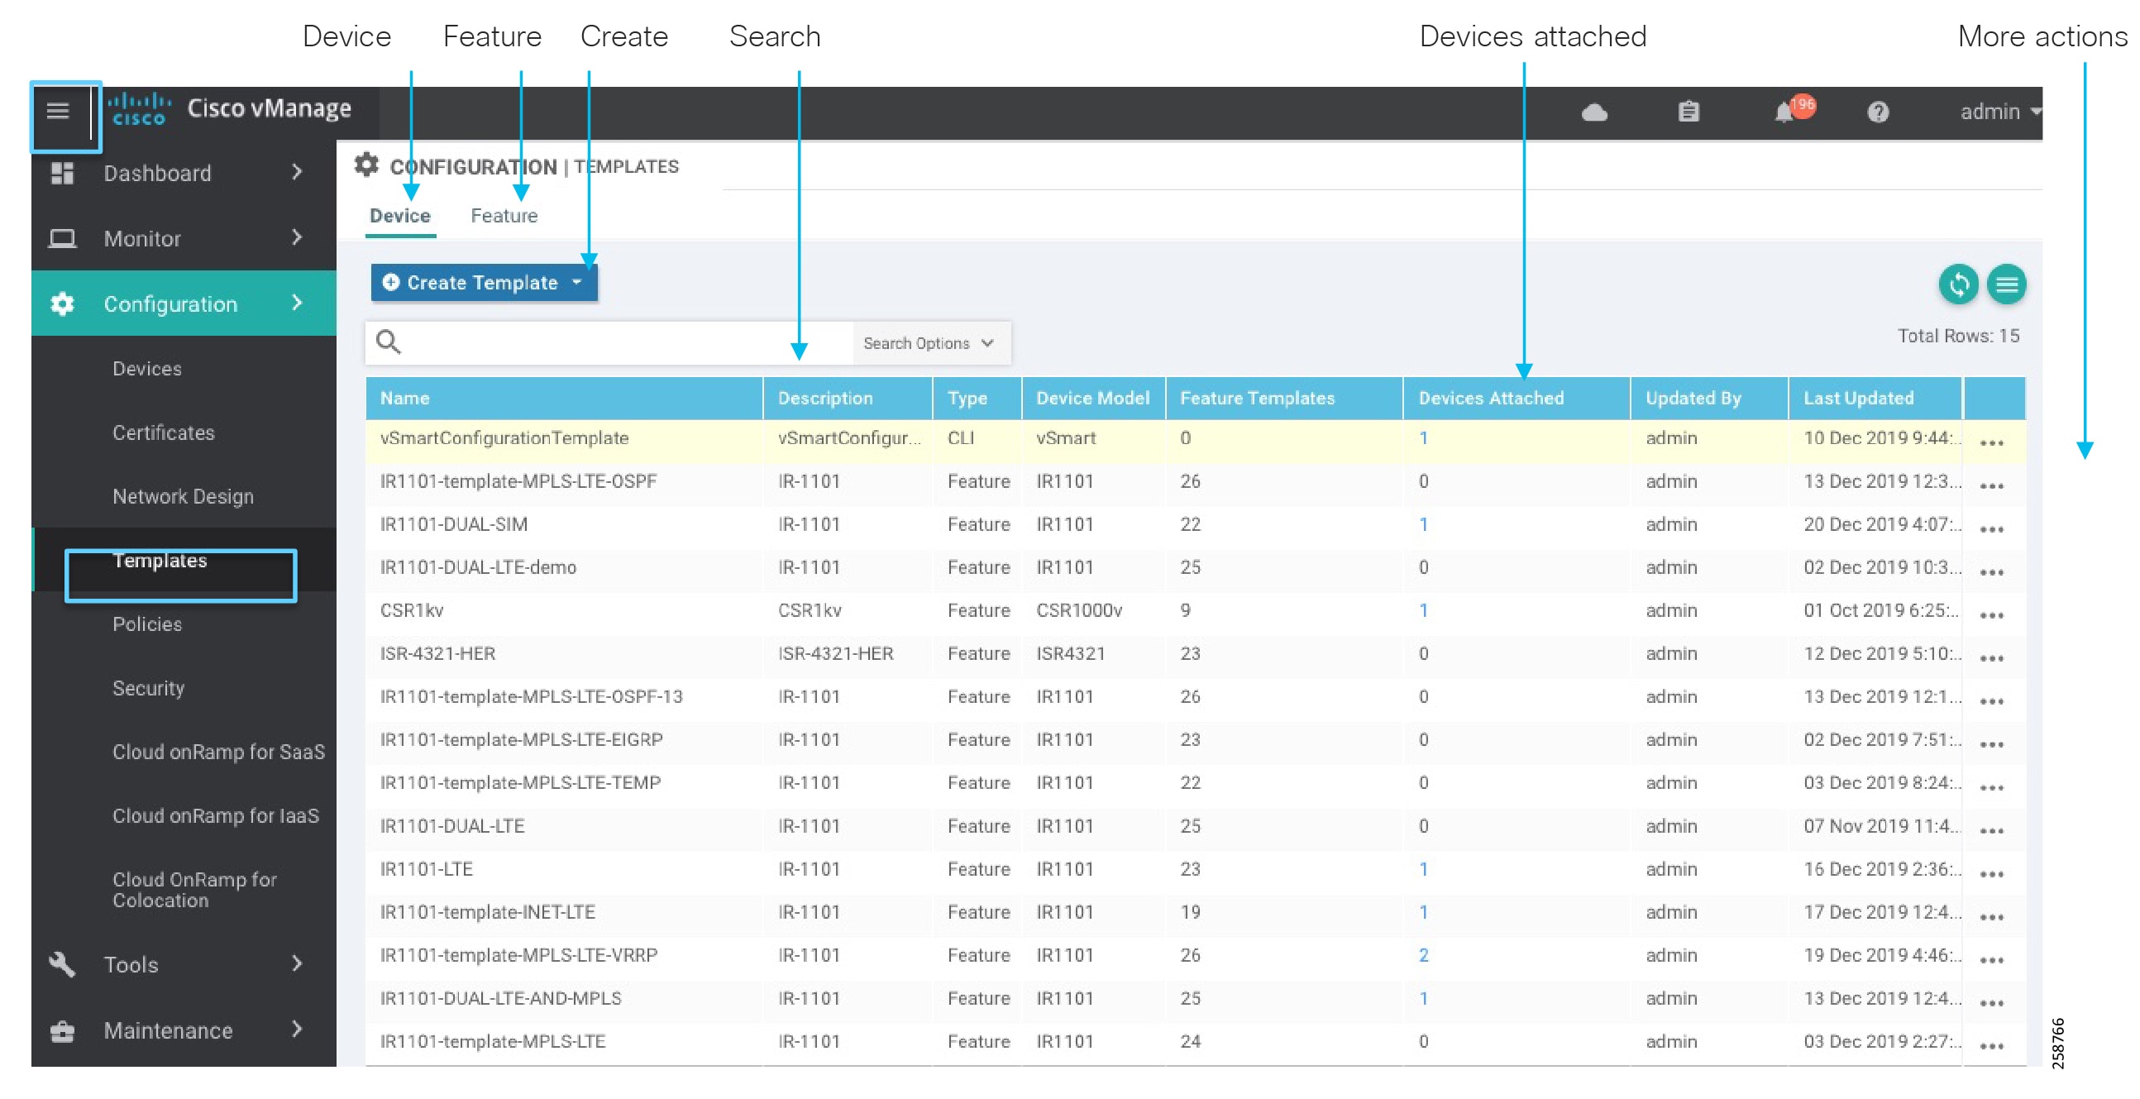Select the ISR-4321-HER template name
Viewport: 2140px width, 1099px height.
click(x=437, y=654)
